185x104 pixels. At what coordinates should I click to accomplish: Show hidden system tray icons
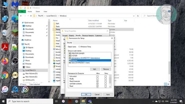pos(153,101)
